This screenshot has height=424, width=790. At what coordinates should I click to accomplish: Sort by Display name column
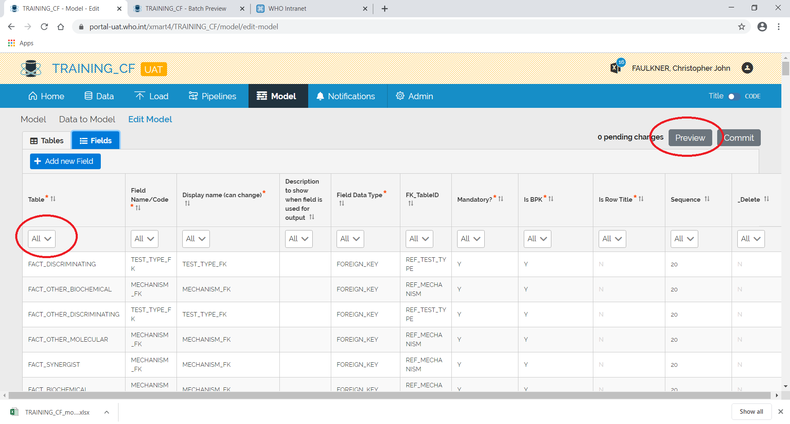click(187, 203)
